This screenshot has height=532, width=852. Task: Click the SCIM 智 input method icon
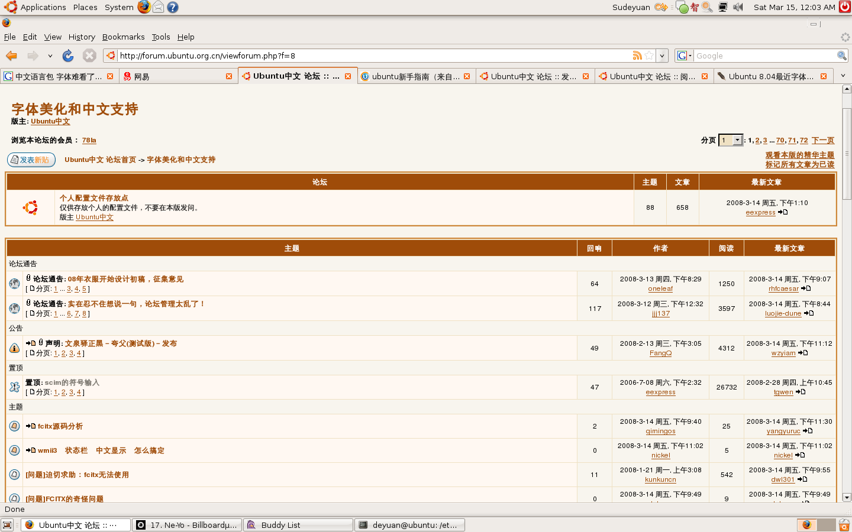coord(695,7)
